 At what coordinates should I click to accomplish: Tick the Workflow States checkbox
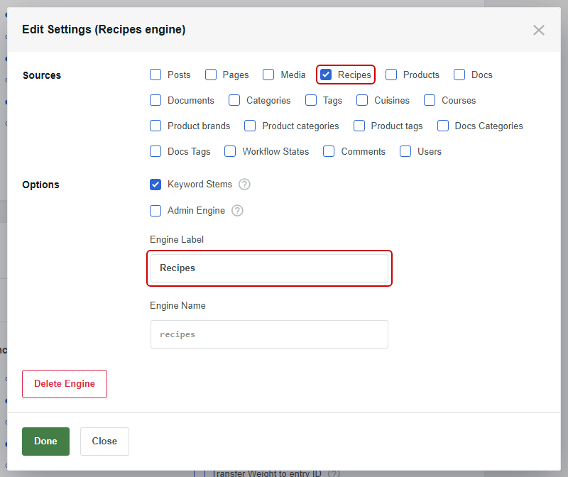(x=230, y=151)
